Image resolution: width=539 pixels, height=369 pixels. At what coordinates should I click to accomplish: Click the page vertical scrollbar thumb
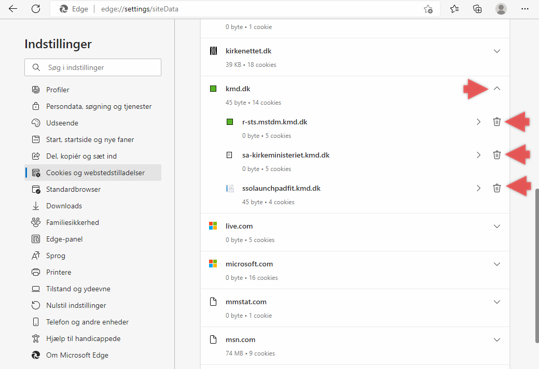[x=537, y=265]
